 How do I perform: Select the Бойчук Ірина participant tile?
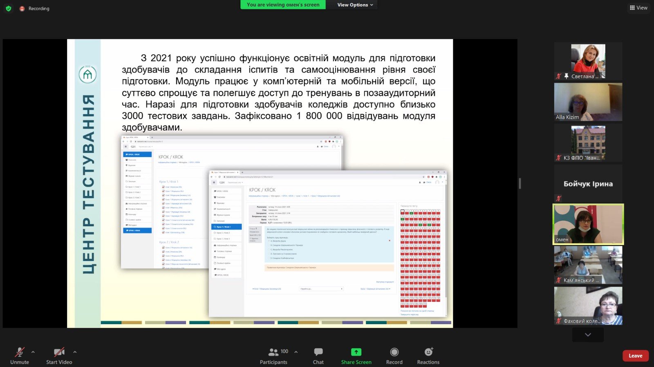588,183
